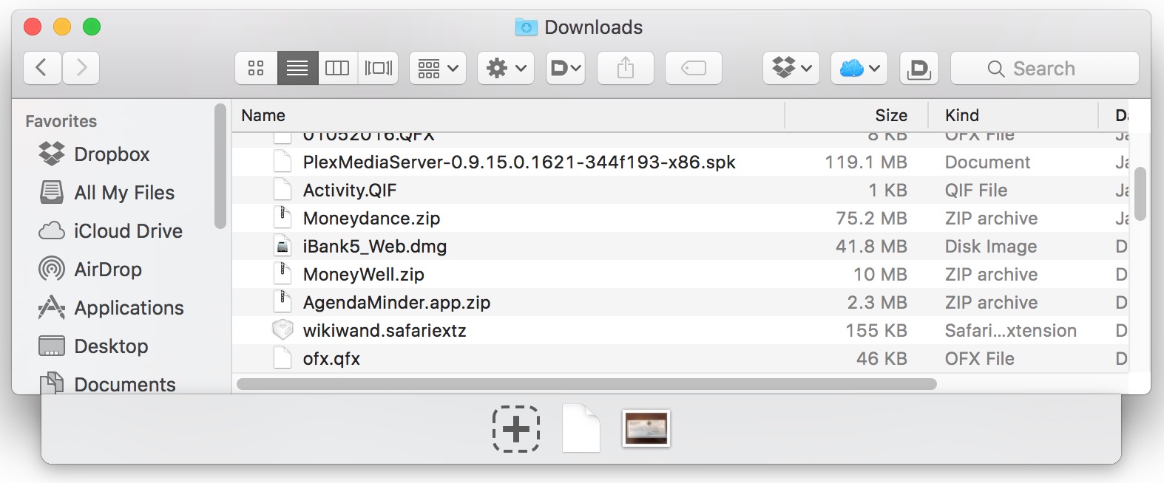Switch to Cover Flow view

click(378, 68)
